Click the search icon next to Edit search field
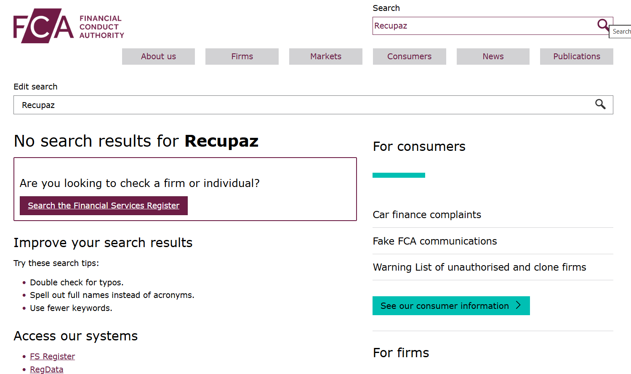This screenshot has height=374, width=631. coord(601,105)
